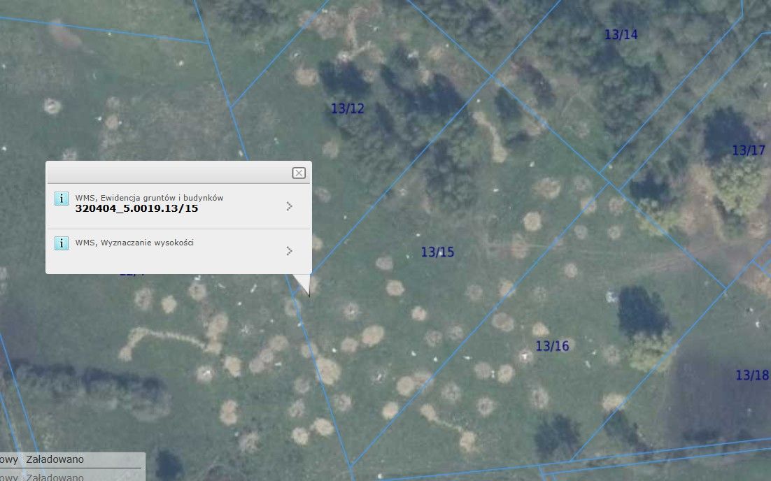Click the lower Załadowano status entry
The height and width of the screenshot is (481, 771).
click(55, 476)
